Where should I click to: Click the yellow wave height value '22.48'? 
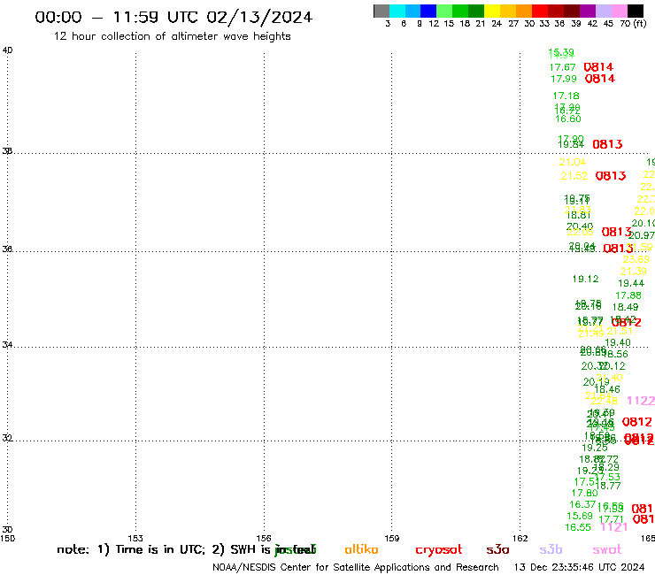click(605, 401)
